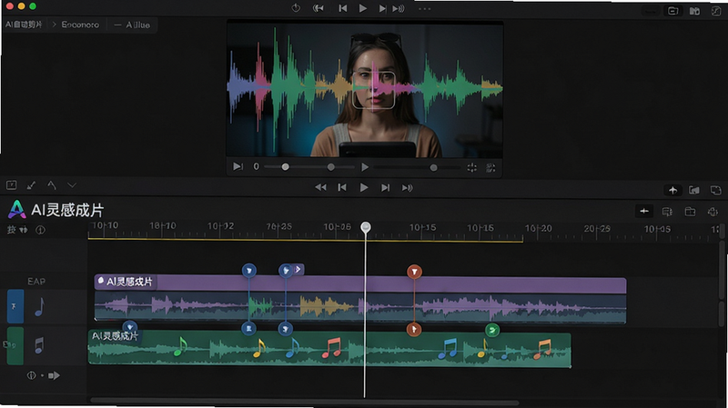Click the square panel icon in edit toolbar
Viewport: 728px width, 408px height.
pos(12,185)
